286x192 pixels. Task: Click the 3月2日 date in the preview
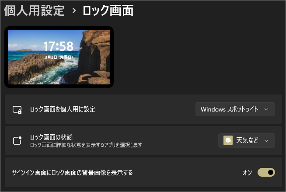(59, 57)
